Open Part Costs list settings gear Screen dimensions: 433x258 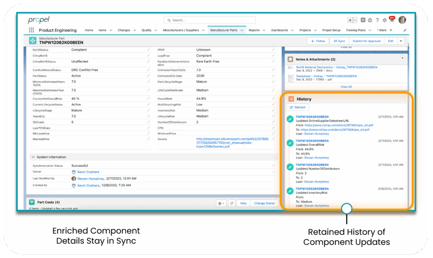tap(221, 203)
